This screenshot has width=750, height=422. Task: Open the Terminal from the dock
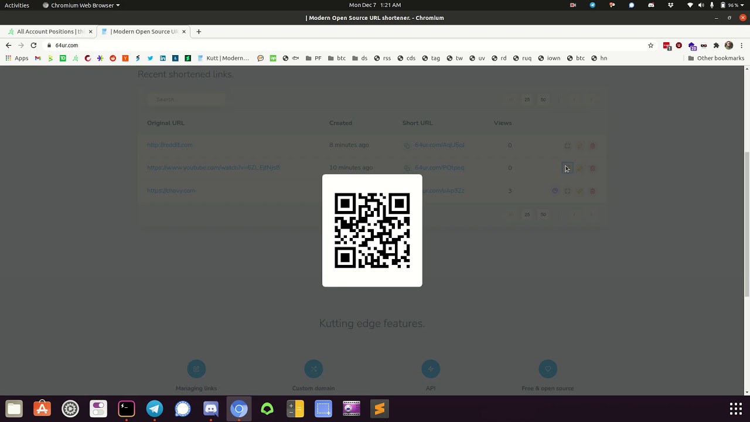[127, 409]
